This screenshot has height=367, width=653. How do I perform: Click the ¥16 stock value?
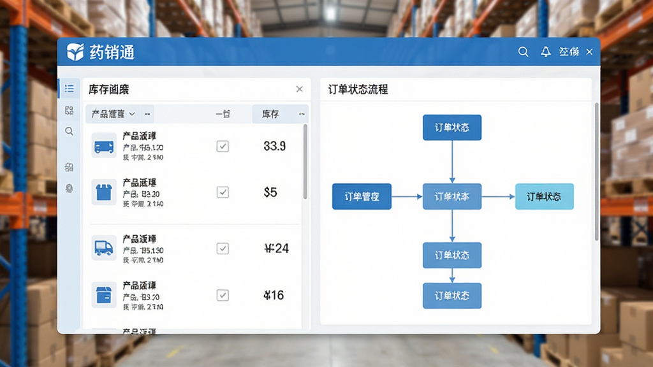point(274,295)
